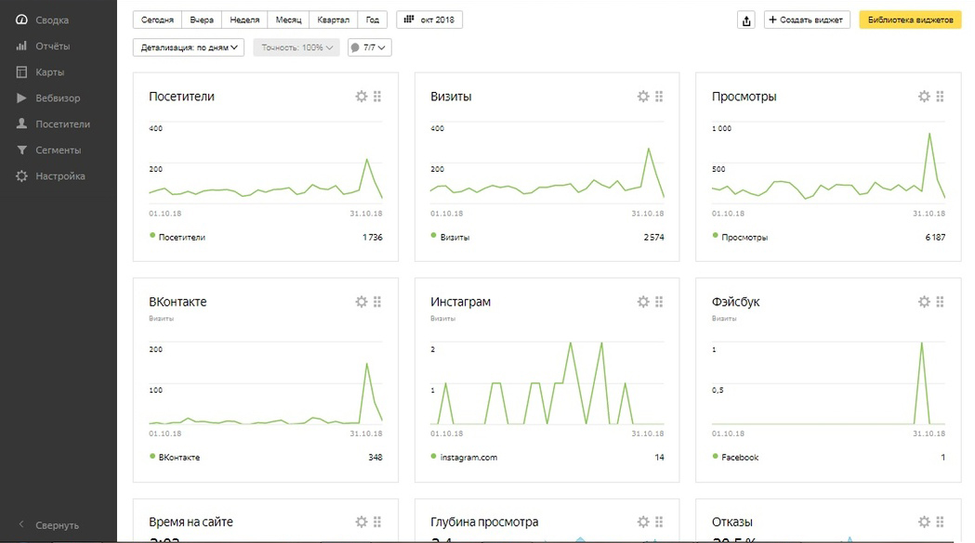The width and height of the screenshot is (975, 543).
Task: Toggle the Facebook legend series
Action: point(716,457)
